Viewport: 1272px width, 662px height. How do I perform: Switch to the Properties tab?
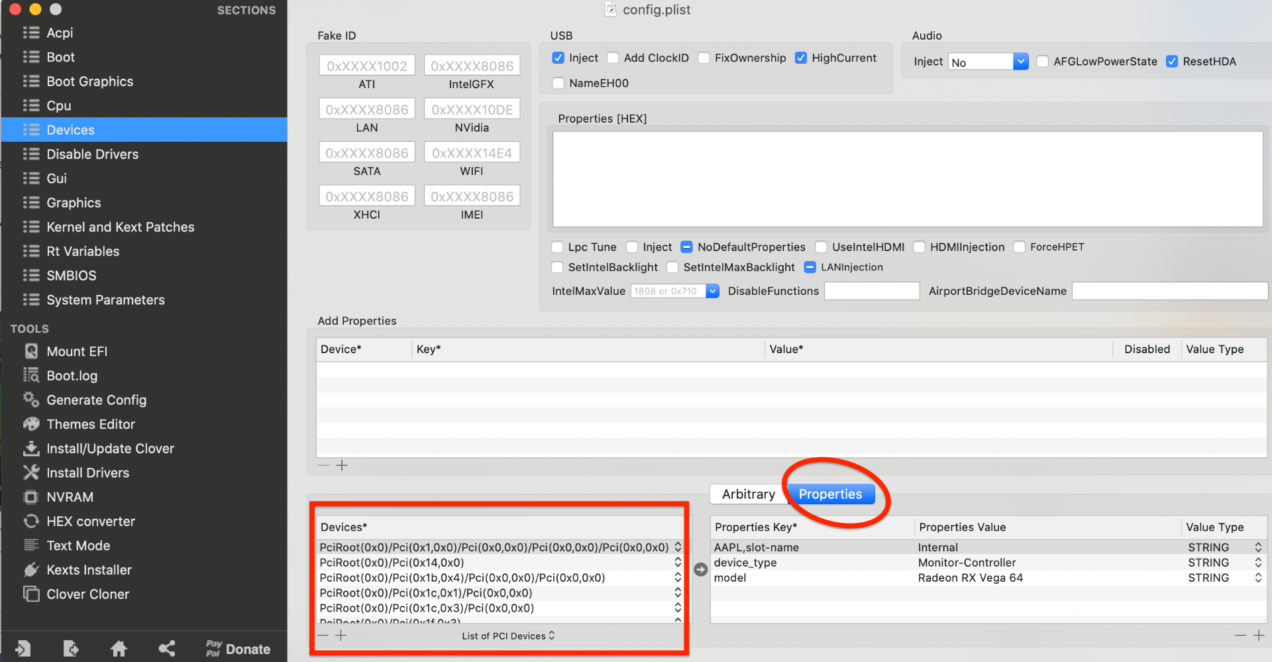831,494
